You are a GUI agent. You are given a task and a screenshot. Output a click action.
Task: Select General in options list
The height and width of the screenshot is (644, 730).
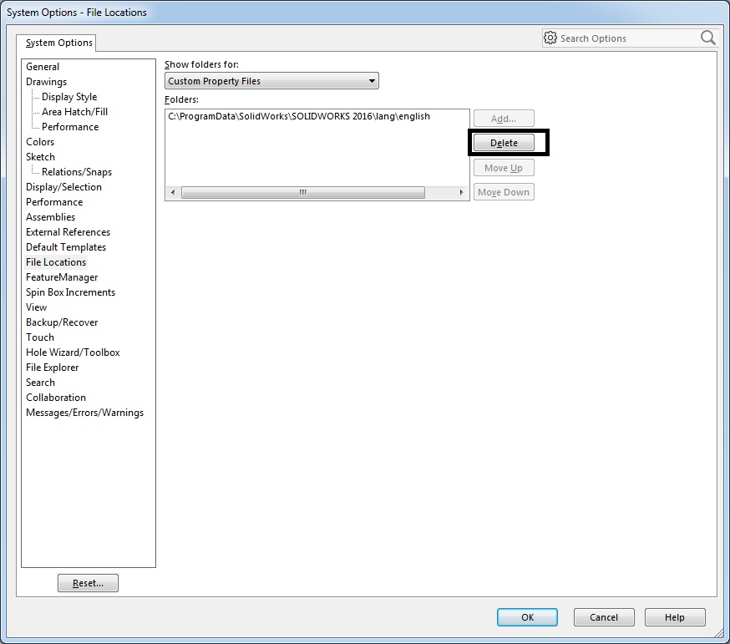[43, 67]
